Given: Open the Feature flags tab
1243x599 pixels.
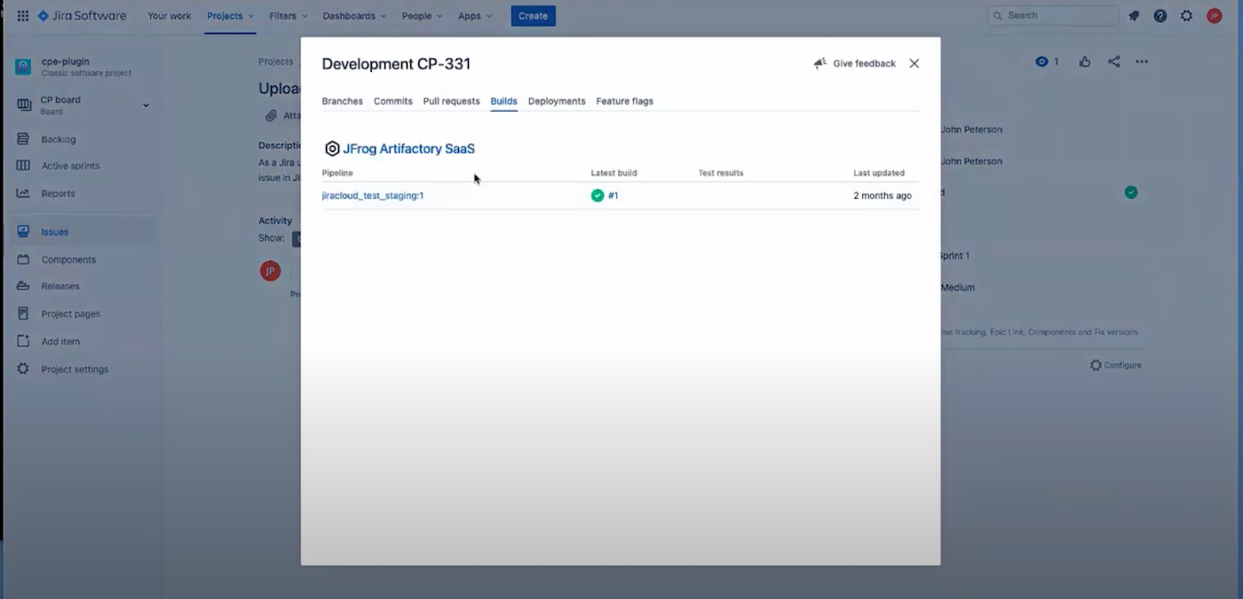Looking at the screenshot, I should (x=624, y=101).
